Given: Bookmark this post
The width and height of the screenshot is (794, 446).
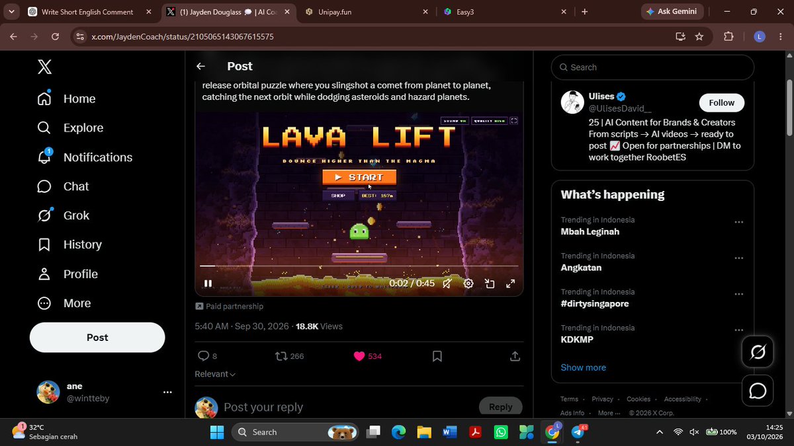Looking at the screenshot, I should pyautogui.click(x=437, y=356).
